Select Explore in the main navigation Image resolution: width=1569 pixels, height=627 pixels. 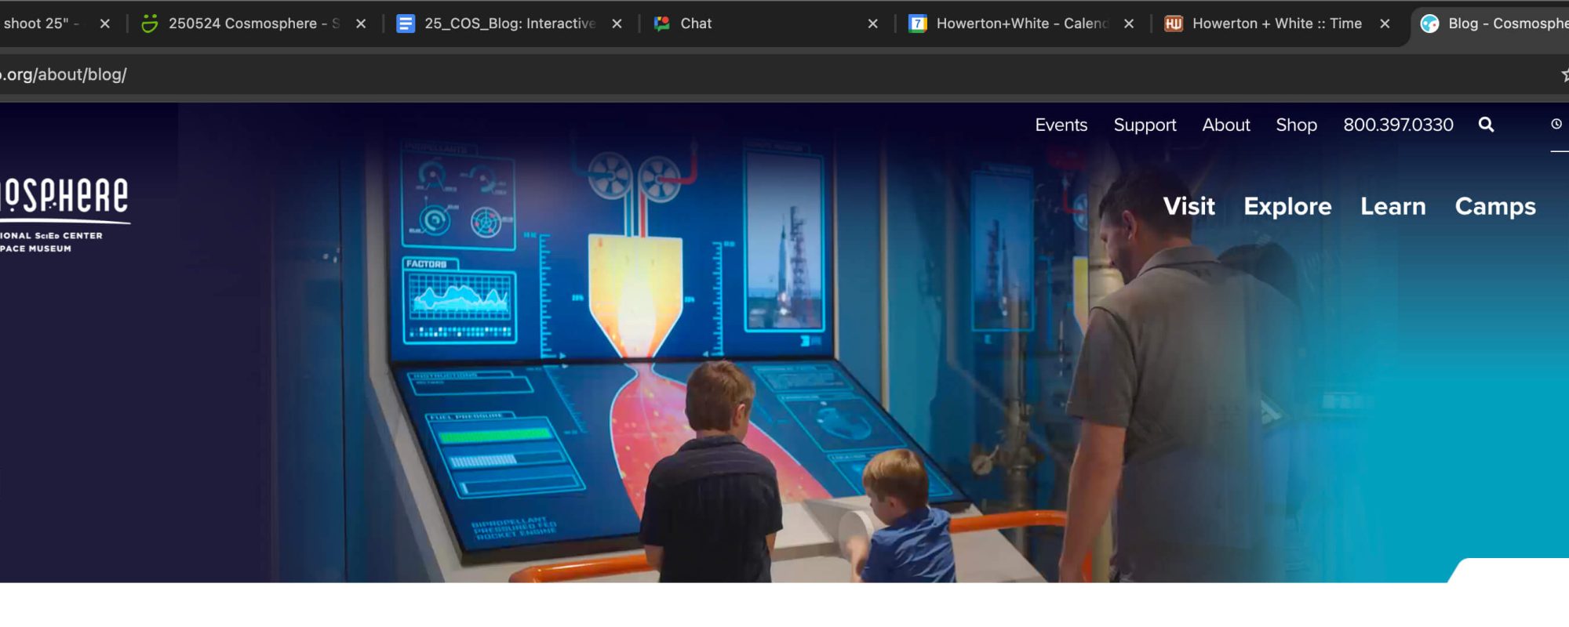1287,206
